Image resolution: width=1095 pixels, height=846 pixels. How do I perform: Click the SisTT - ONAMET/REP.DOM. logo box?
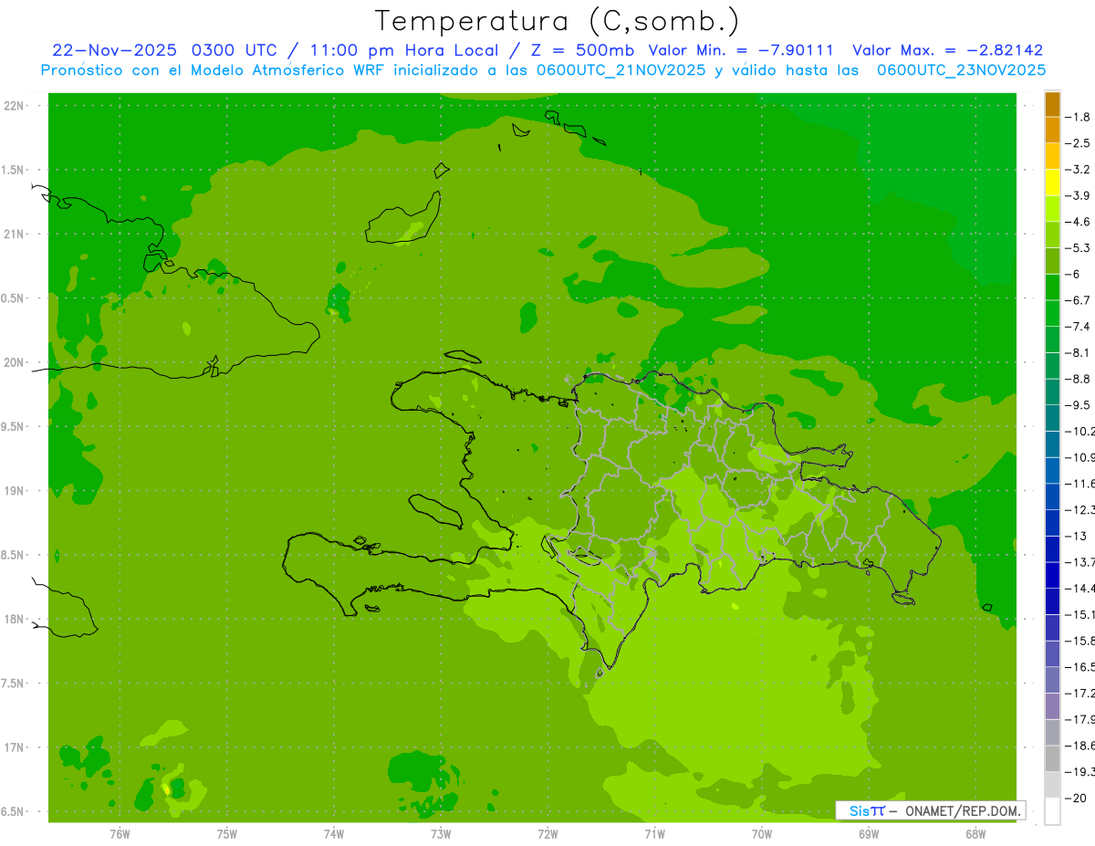click(x=930, y=810)
